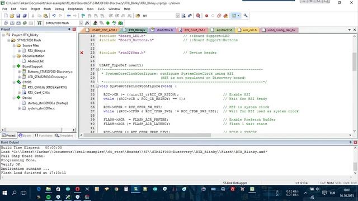This screenshot has height=201, width=358.
Task: Open Manage Run-Time Environment green diamond icon
Action: (108, 23)
